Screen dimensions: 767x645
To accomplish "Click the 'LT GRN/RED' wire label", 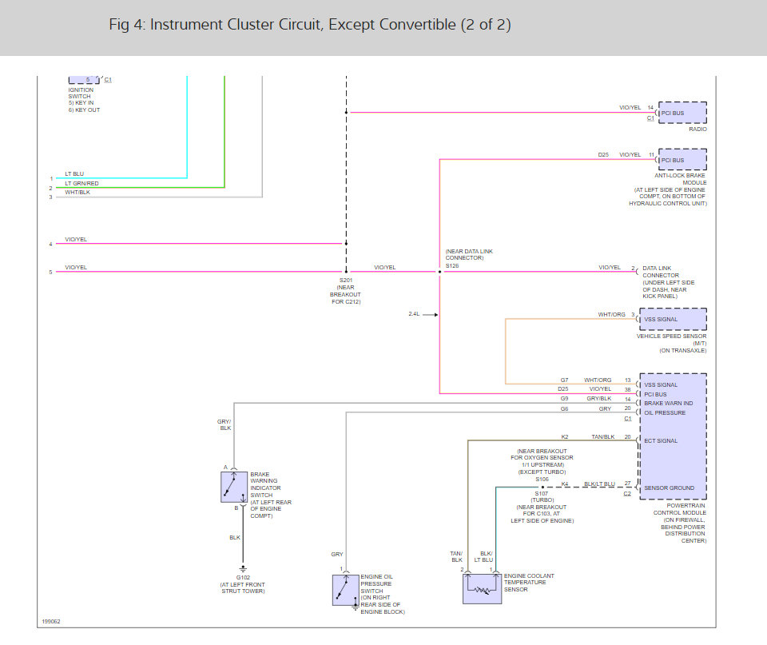I will 81,183.
